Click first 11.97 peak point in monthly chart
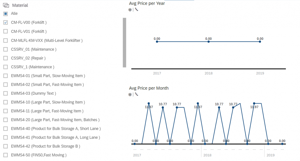Image resolution: width=300 pixels, height=161 pixels. 149,103
